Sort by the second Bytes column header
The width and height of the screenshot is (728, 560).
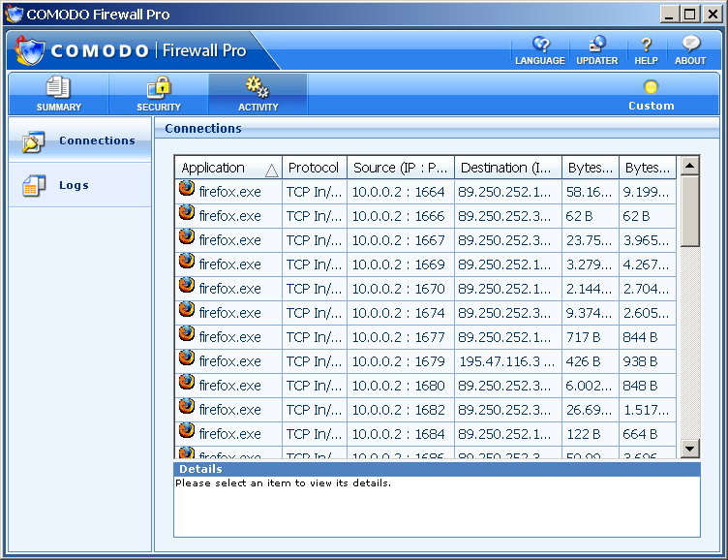[648, 168]
